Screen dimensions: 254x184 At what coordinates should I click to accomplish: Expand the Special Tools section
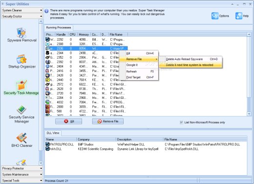point(21,181)
